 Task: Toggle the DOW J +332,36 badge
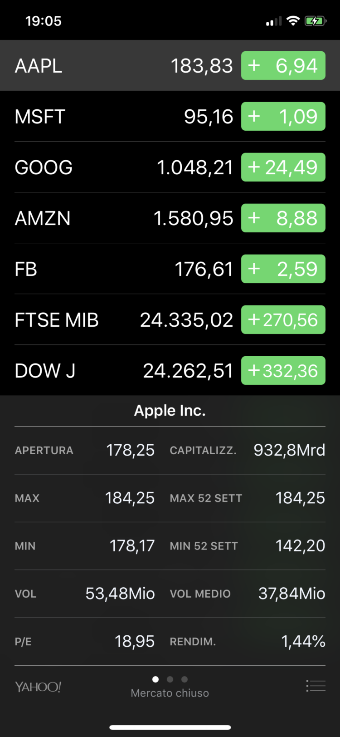pyautogui.click(x=283, y=371)
